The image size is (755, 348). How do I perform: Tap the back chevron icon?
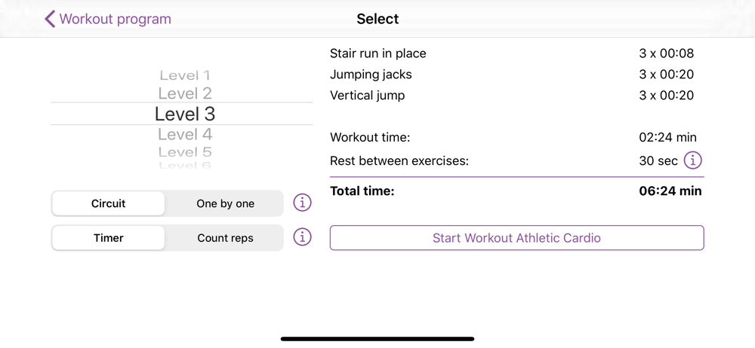[50, 19]
